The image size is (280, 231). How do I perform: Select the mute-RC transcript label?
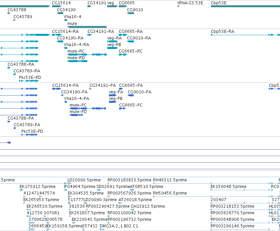point(76,51)
